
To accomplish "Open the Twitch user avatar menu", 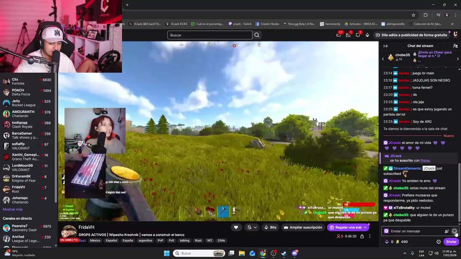I will [455, 35].
